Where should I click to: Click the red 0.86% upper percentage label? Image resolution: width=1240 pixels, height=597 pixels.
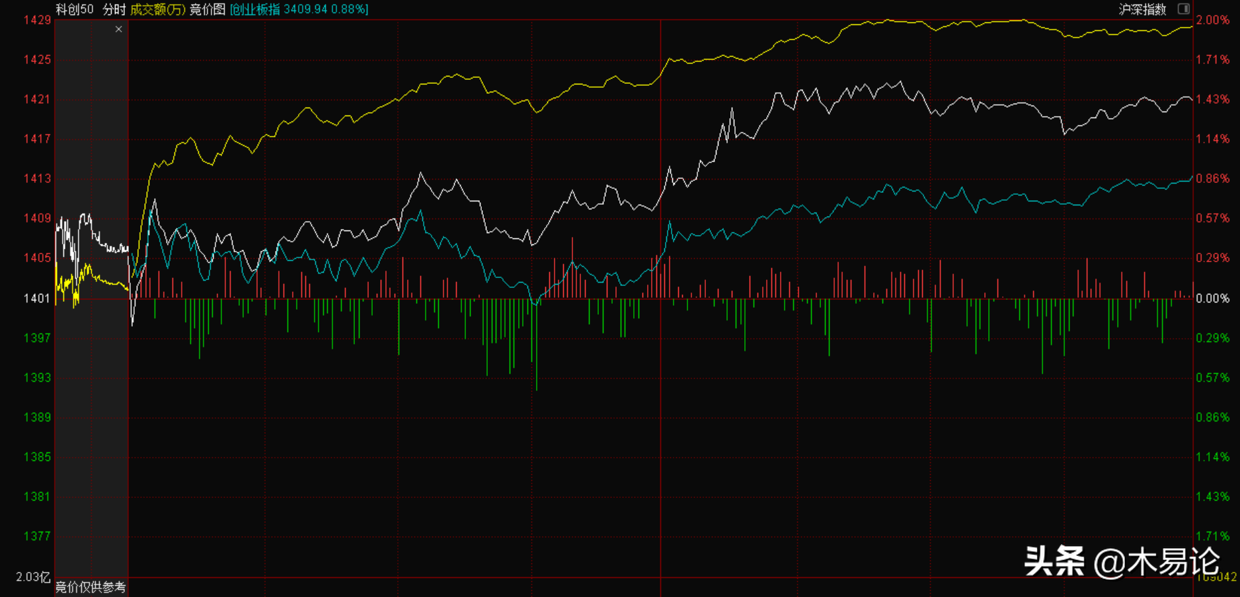pyautogui.click(x=1212, y=178)
